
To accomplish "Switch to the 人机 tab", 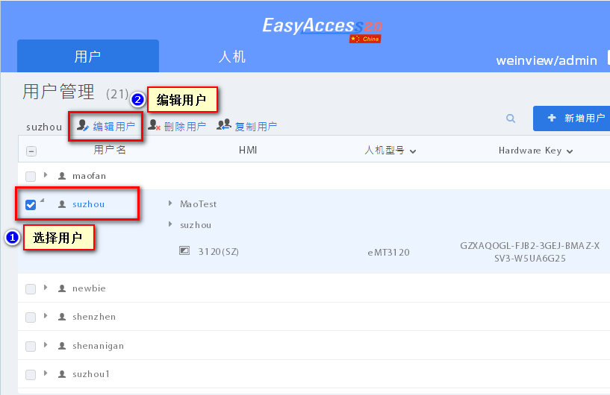I will [231, 57].
